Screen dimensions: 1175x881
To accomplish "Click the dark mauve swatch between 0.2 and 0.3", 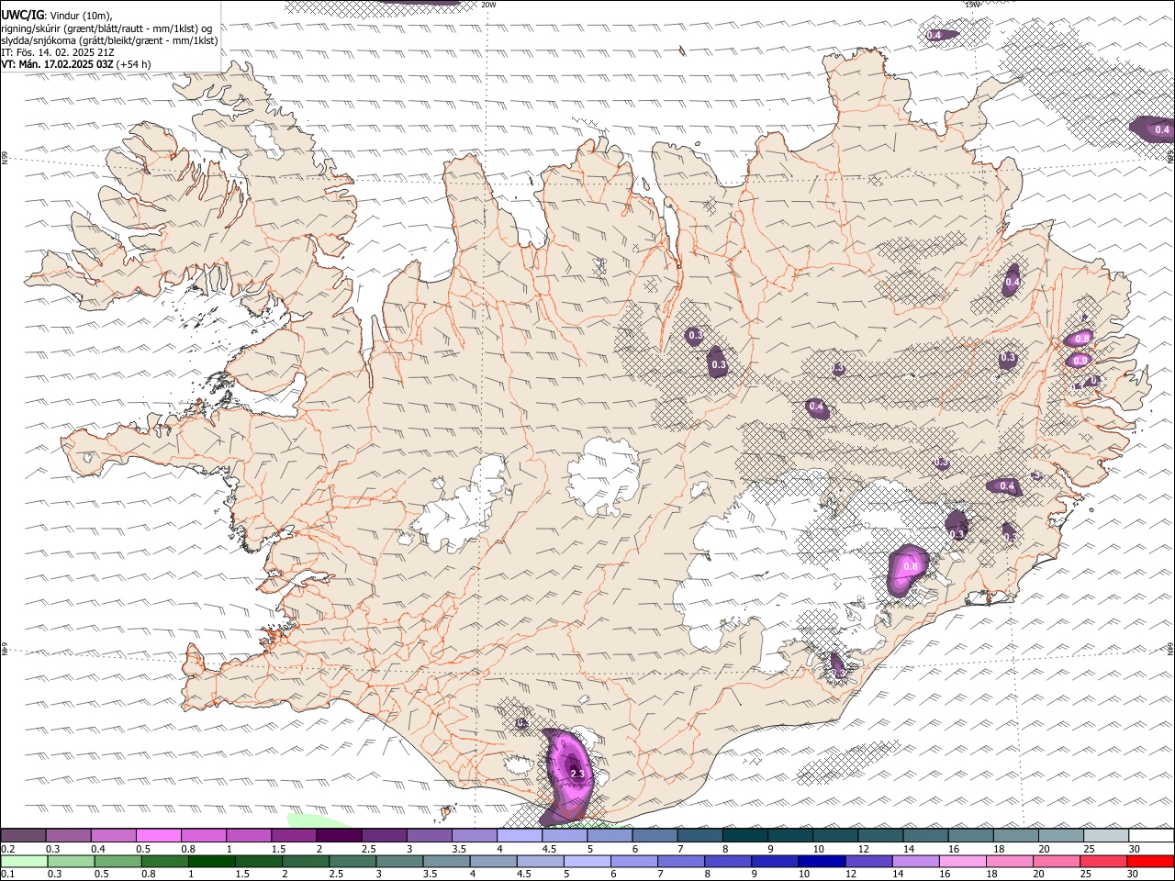I will click(23, 836).
